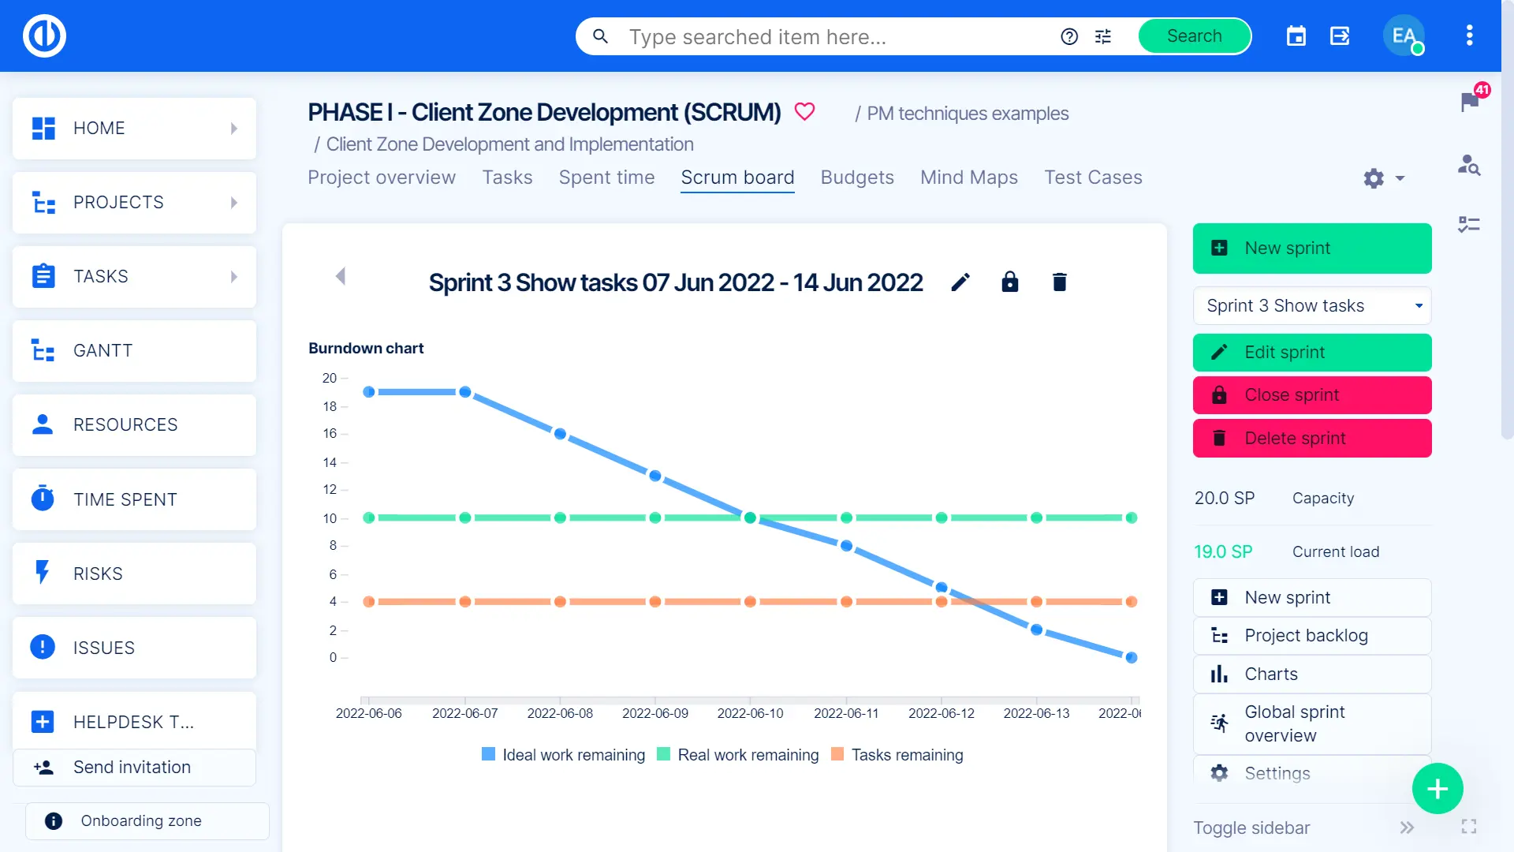Click the green floating plus button

pos(1437,788)
